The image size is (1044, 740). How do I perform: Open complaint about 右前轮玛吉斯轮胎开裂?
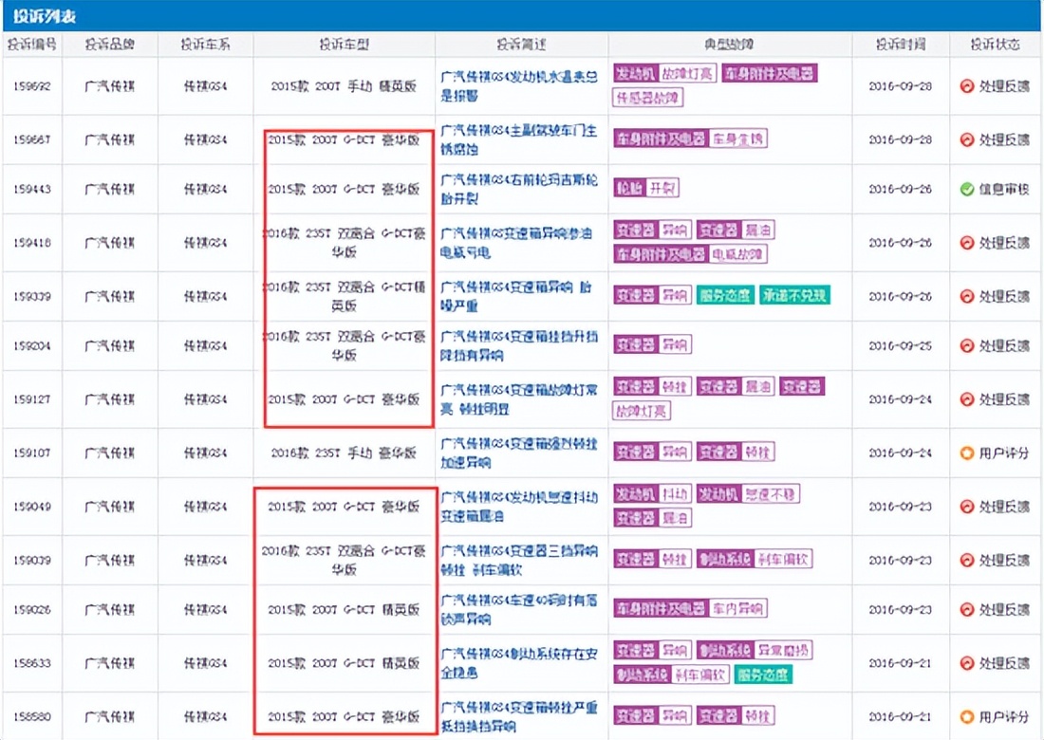[519, 190]
